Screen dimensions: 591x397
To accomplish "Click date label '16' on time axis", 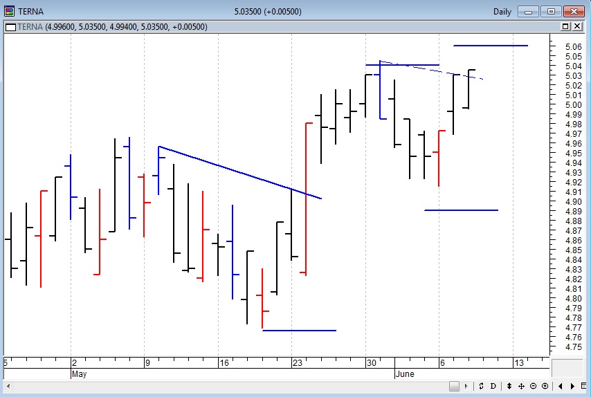I will tap(224, 362).
